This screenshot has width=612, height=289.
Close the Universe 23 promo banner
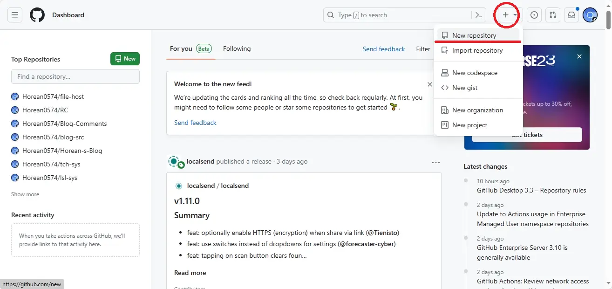coord(579,56)
